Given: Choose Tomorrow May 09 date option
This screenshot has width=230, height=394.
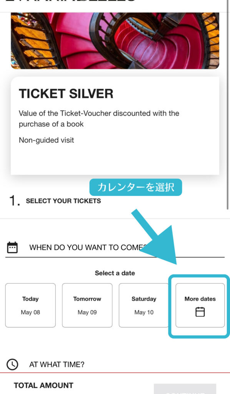Looking at the screenshot, I should tap(87, 305).
